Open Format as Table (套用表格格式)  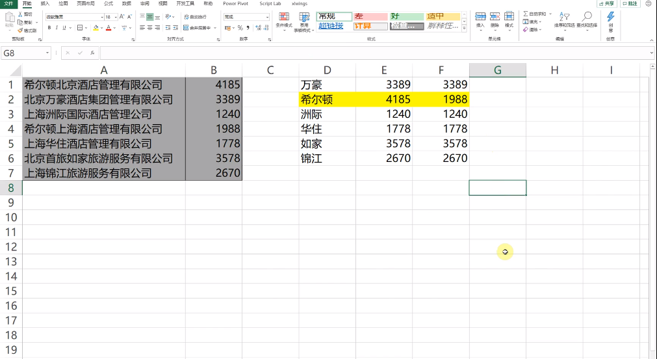pyautogui.click(x=304, y=22)
